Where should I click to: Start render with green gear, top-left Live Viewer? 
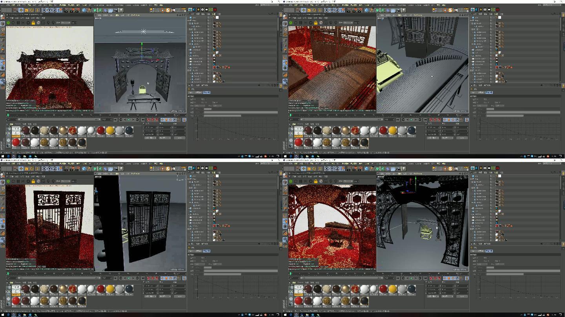(x=8, y=23)
